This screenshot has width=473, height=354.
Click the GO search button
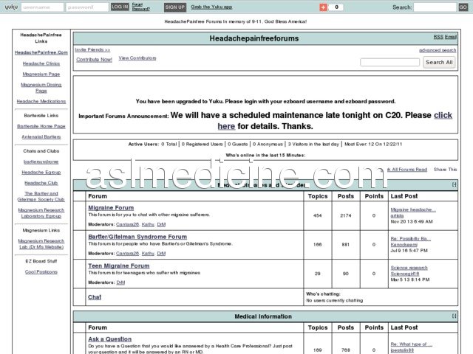[463, 7]
